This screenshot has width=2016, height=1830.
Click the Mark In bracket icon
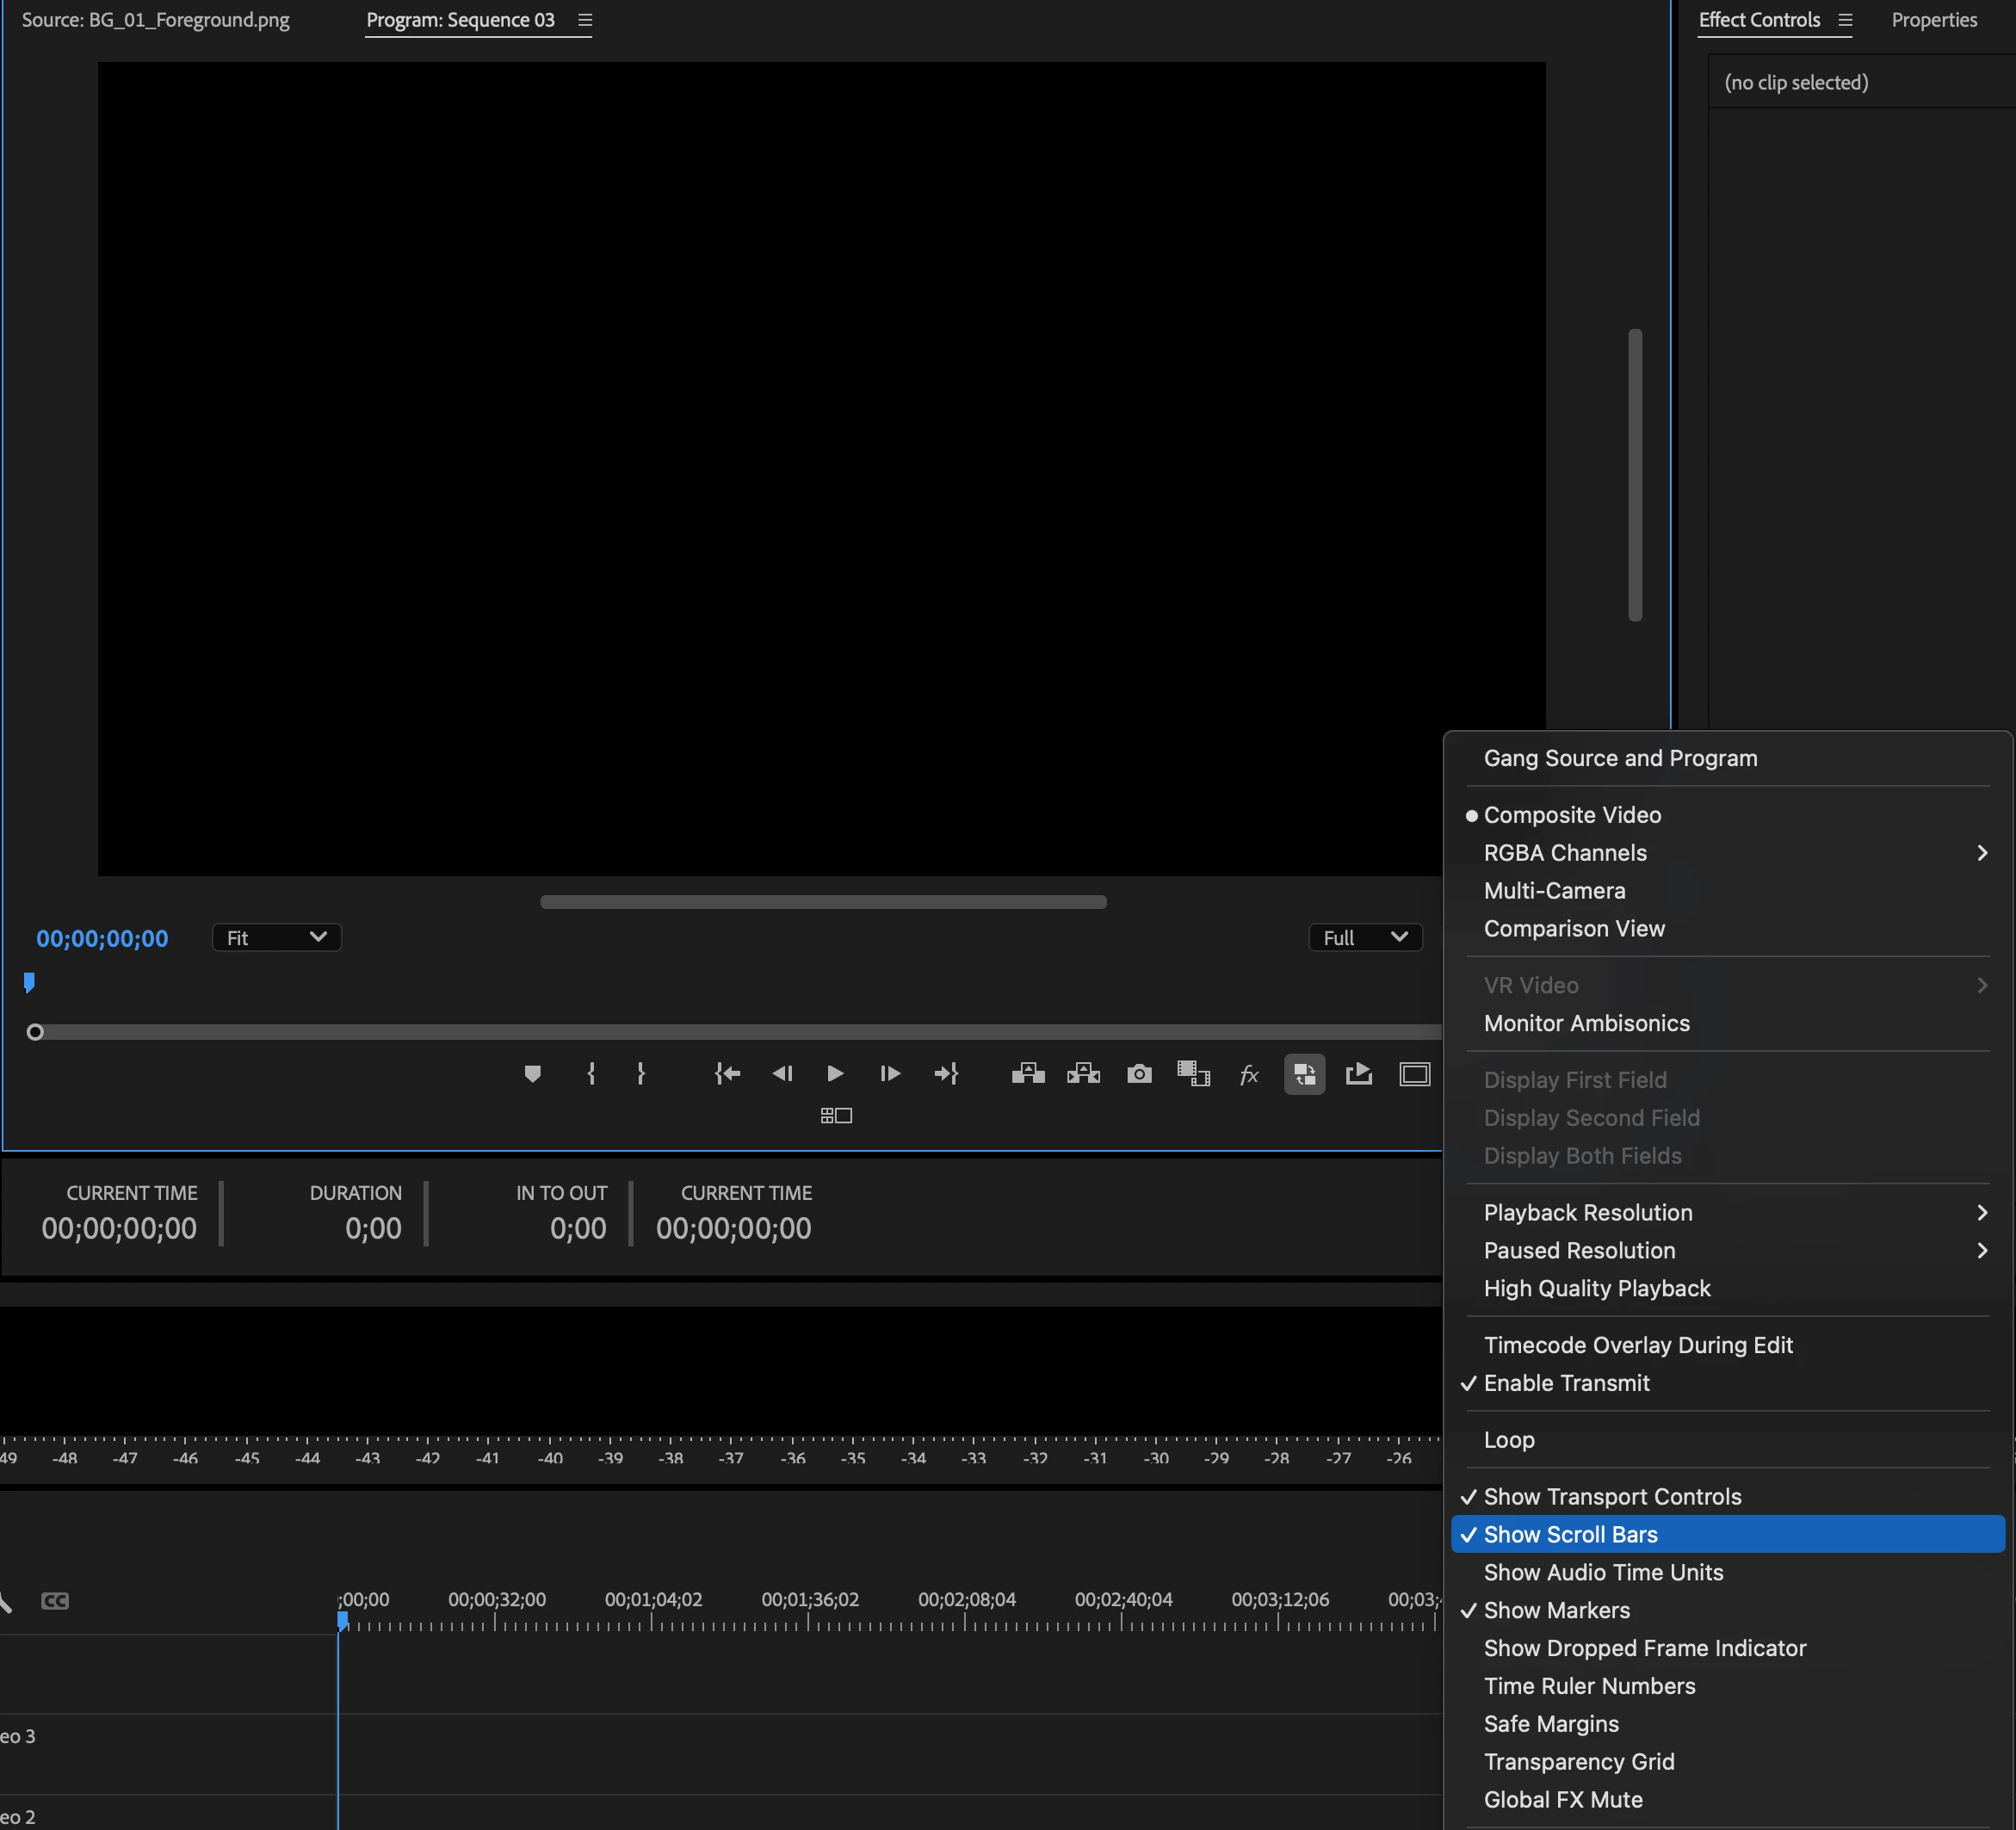click(591, 1074)
